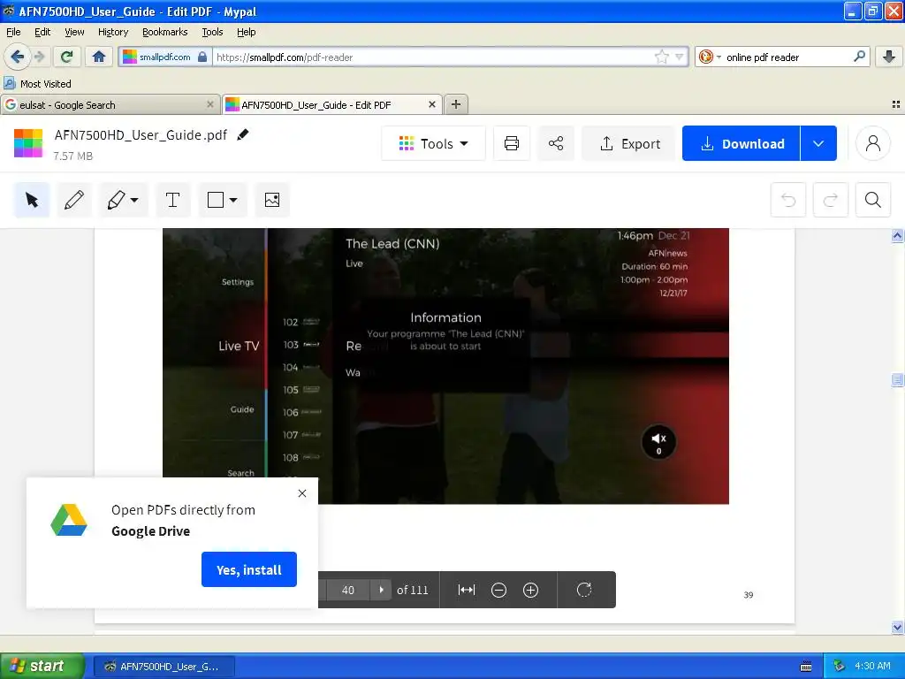Open the Tools menu in the menu bar
Screen dimensions: 905x679
[x=212, y=32]
